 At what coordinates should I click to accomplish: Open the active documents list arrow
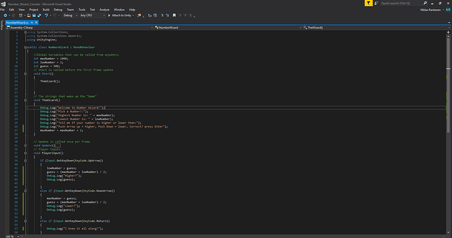[449, 22]
